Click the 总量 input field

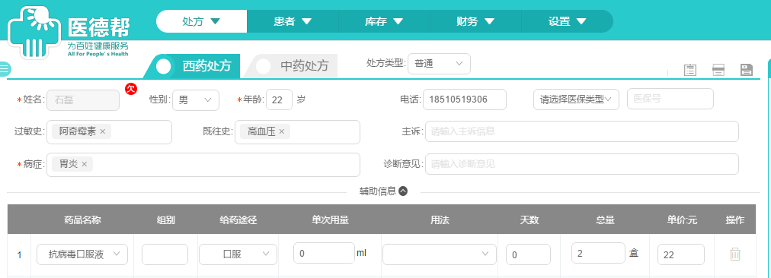[x=598, y=253]
